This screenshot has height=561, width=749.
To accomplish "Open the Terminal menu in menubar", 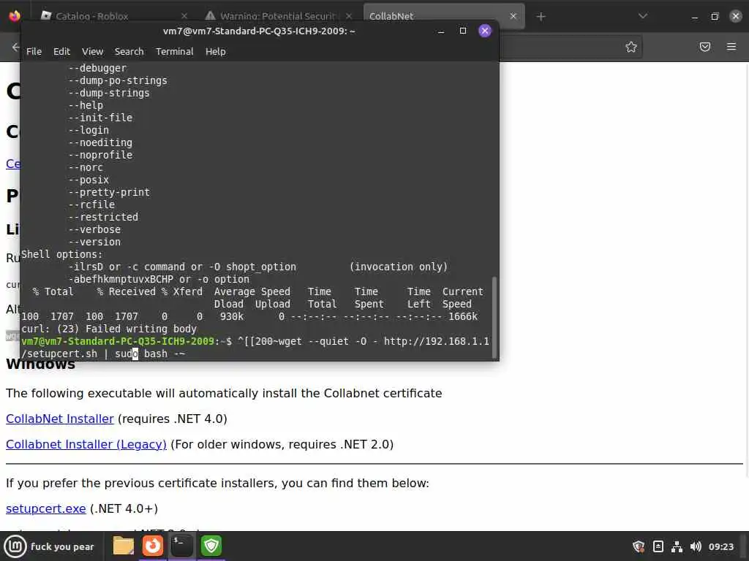I will 174,52.
